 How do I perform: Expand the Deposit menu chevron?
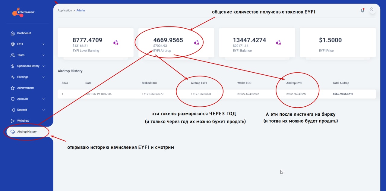(43, 110)
